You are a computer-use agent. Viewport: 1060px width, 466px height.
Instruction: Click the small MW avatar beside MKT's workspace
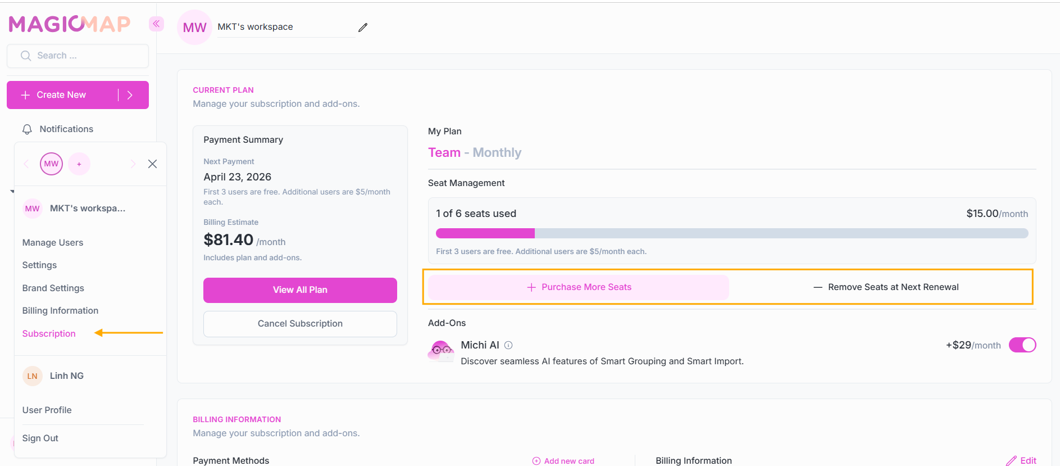pos(32,209)
